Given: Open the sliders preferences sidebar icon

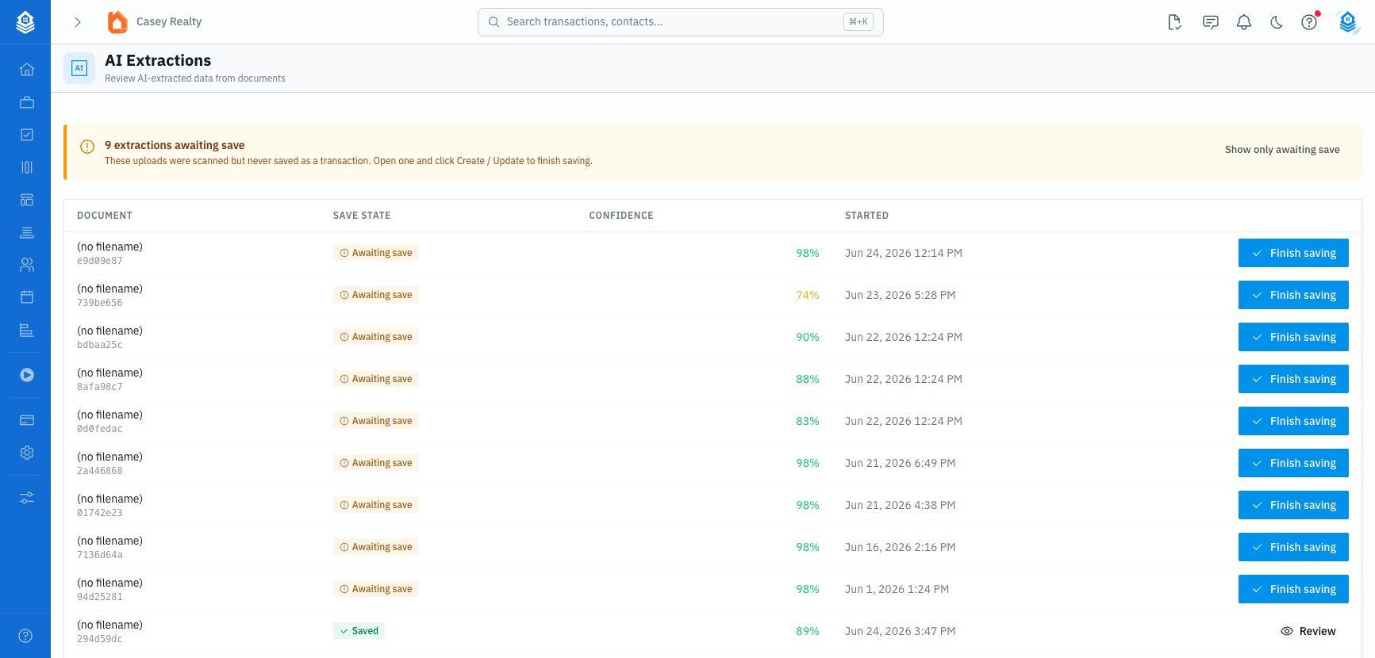Looking at the screenshot, I should click(x=27, y=498).
